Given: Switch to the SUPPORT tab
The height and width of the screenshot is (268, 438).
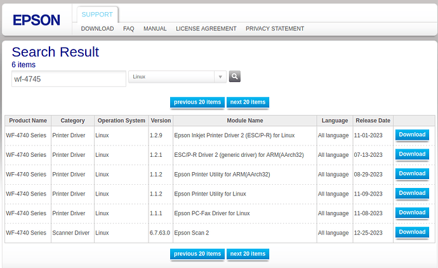Looking at the screenshot, I should pyautogui.click(x=97, y=14).
